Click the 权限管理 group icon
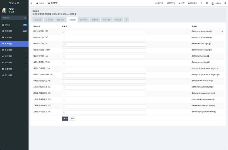Image resolution: width=228 pixels, height=150 pixels. 3,37
